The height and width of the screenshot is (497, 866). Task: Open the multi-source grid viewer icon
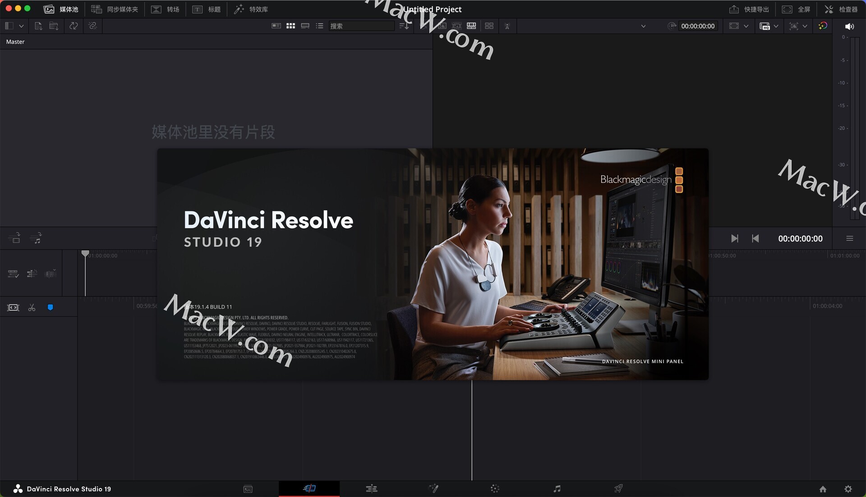pos(489,26)
